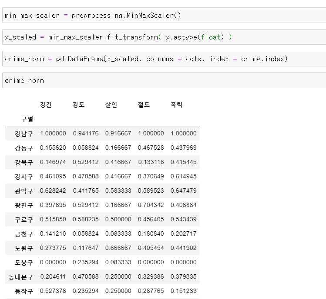This screenshot has height=299, width=326.
Task: Click the x_scaled fit_transform code cell
Action: tap(164, 37)
